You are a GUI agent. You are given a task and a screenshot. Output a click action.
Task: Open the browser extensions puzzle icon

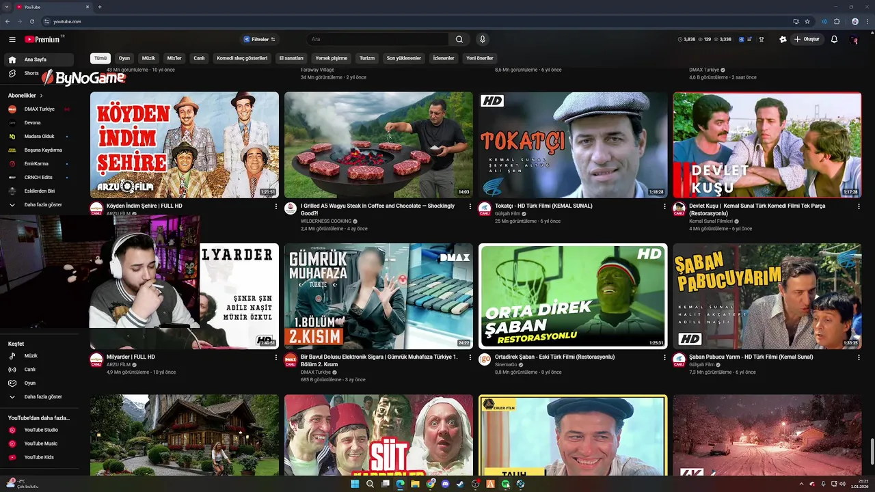[x=837, y=21]
